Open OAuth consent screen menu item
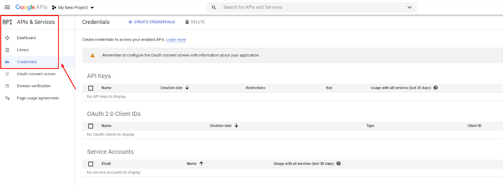 pyautogui.click(x=36, y=74)
